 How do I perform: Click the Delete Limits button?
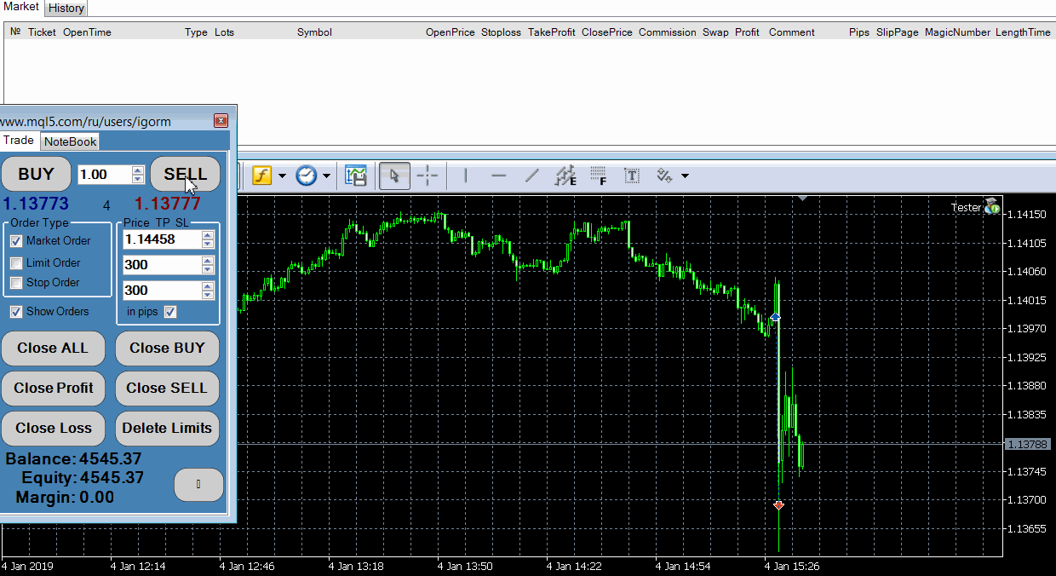[167, 428]
